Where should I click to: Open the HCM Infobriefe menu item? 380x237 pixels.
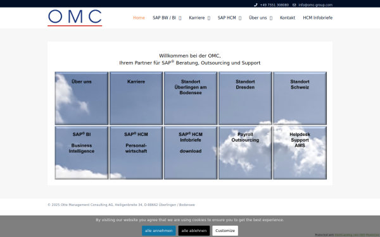coord(318,18)
